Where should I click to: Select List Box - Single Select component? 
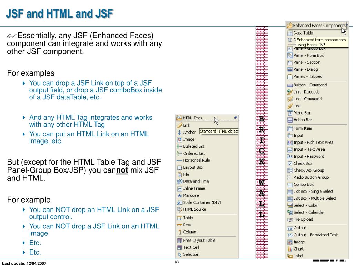coord(311,191)
